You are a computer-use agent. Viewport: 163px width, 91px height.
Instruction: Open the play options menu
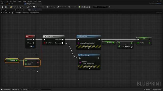[x=89, y=7]
